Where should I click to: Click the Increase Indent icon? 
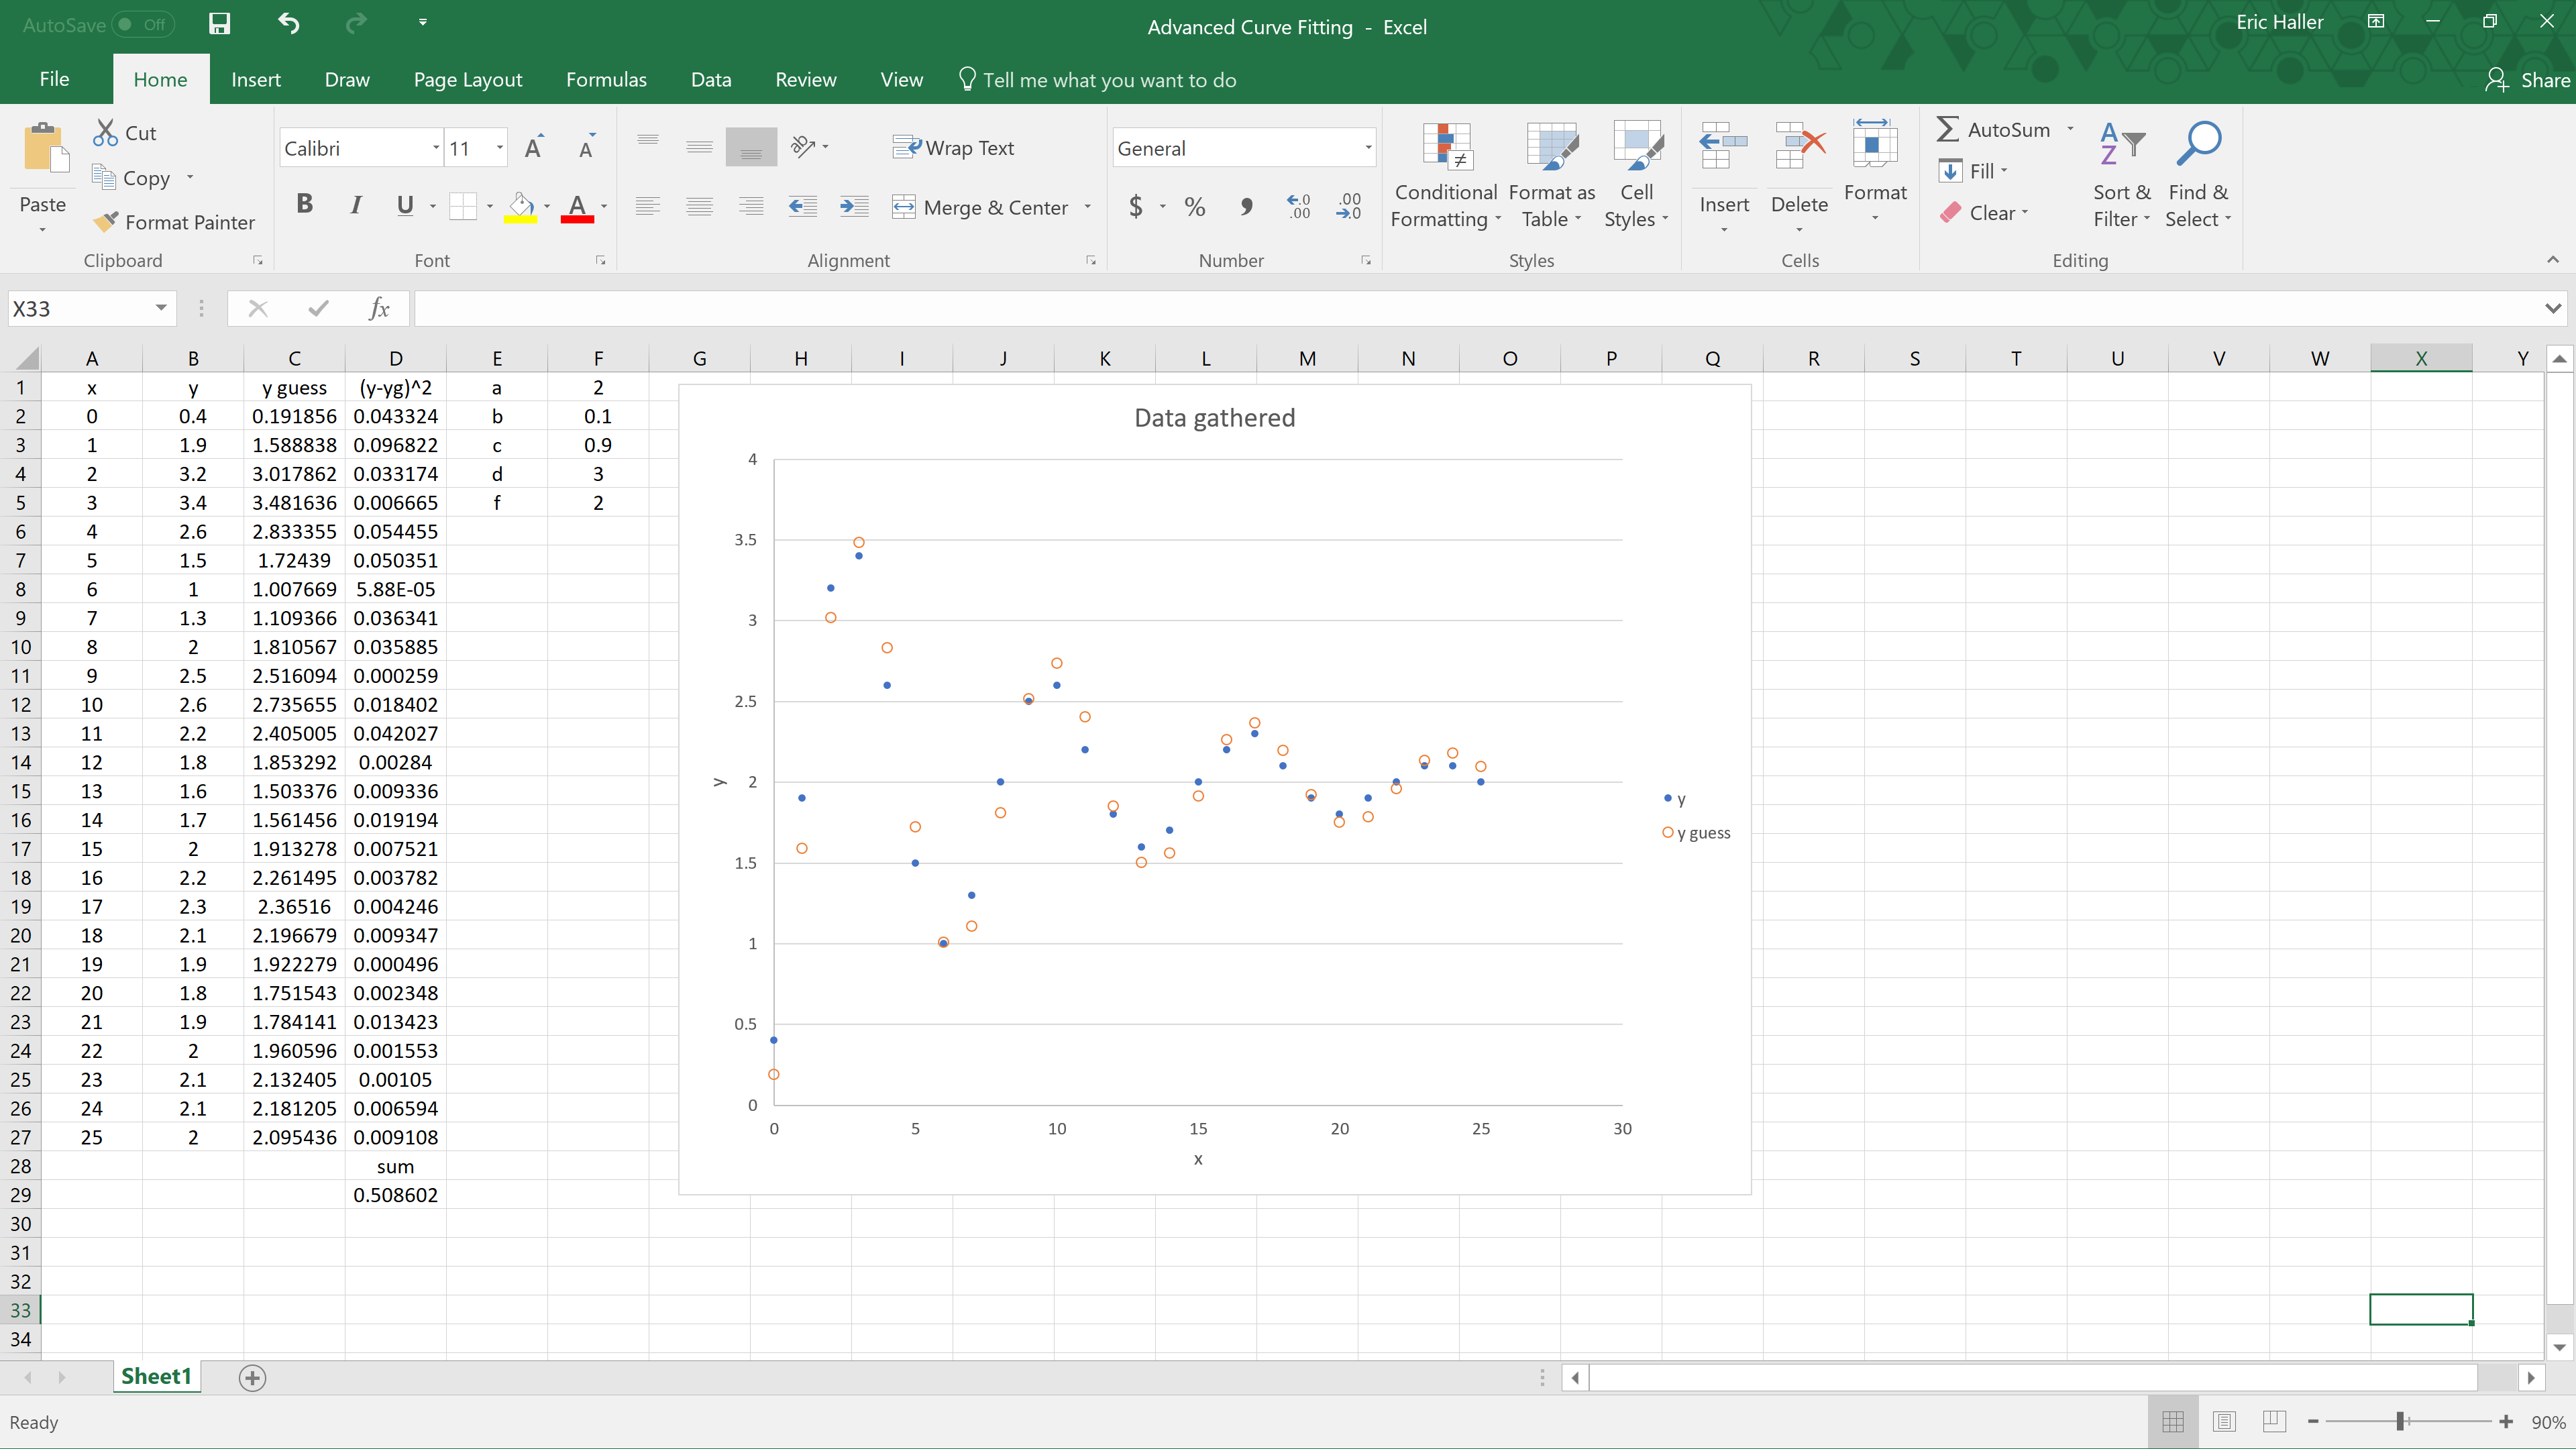pyautogui.click(x=853, y=207)
